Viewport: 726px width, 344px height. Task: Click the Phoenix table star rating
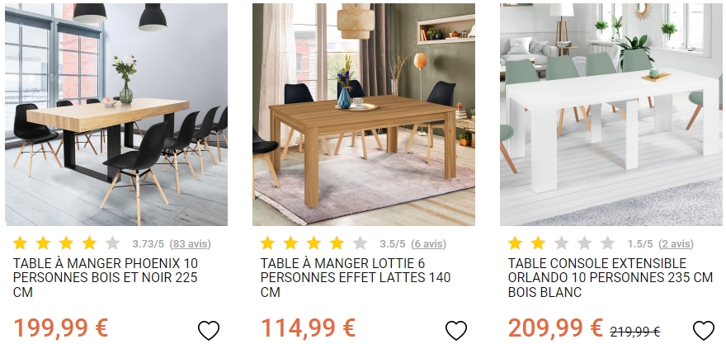[x=66, y=243]
